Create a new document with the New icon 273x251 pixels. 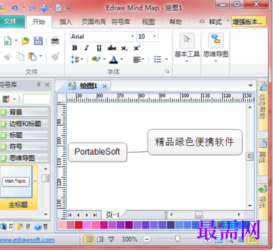click(7, 41)
